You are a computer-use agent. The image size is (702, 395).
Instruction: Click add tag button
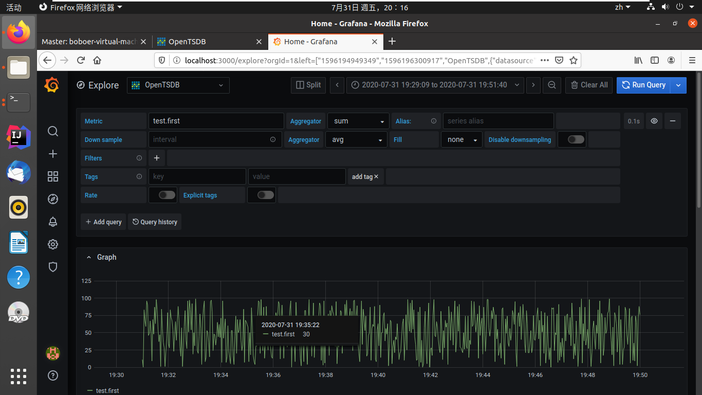pyautogui.click(x=365, y=176)
